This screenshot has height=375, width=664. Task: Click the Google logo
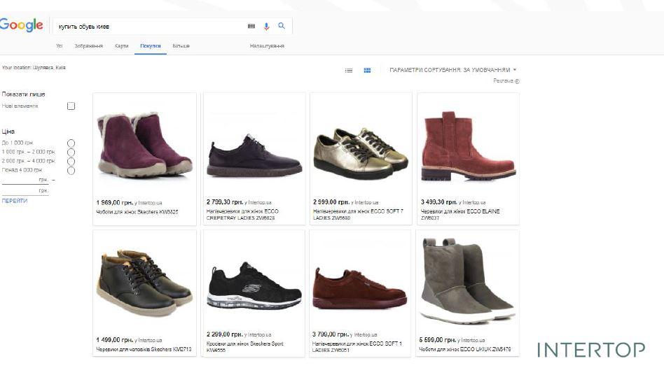(x=21, y=26)
